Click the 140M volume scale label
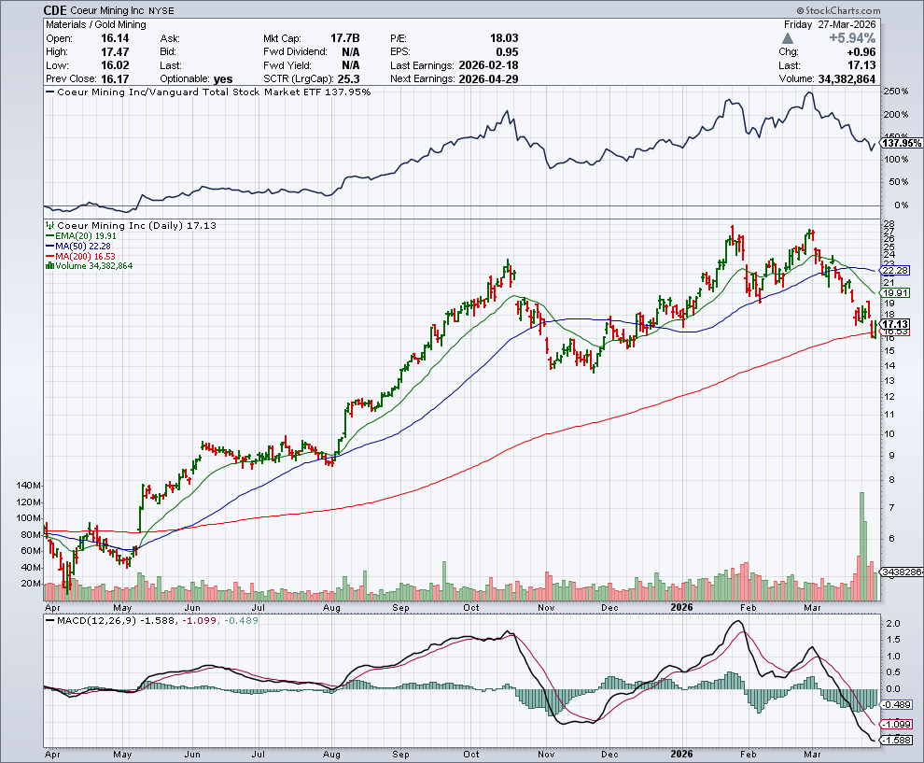Screen dimensions: 924x763 click(x=29, y=486)
